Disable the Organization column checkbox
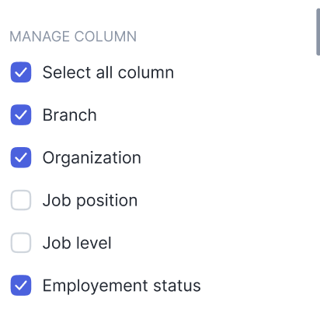The height and width of the screenshot is (309, 320). (21, 157)
